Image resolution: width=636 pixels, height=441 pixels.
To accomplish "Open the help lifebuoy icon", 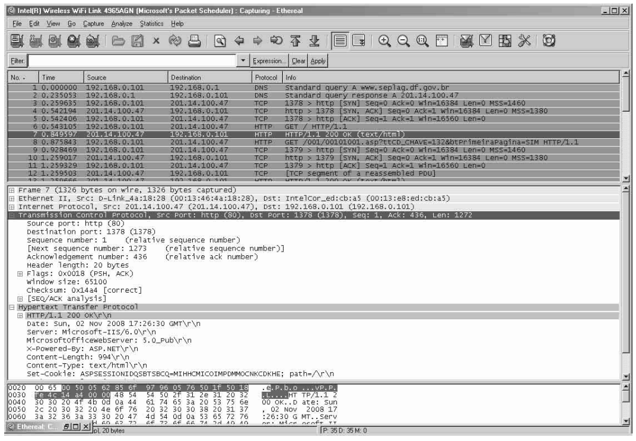I will (x=549, y=40).
